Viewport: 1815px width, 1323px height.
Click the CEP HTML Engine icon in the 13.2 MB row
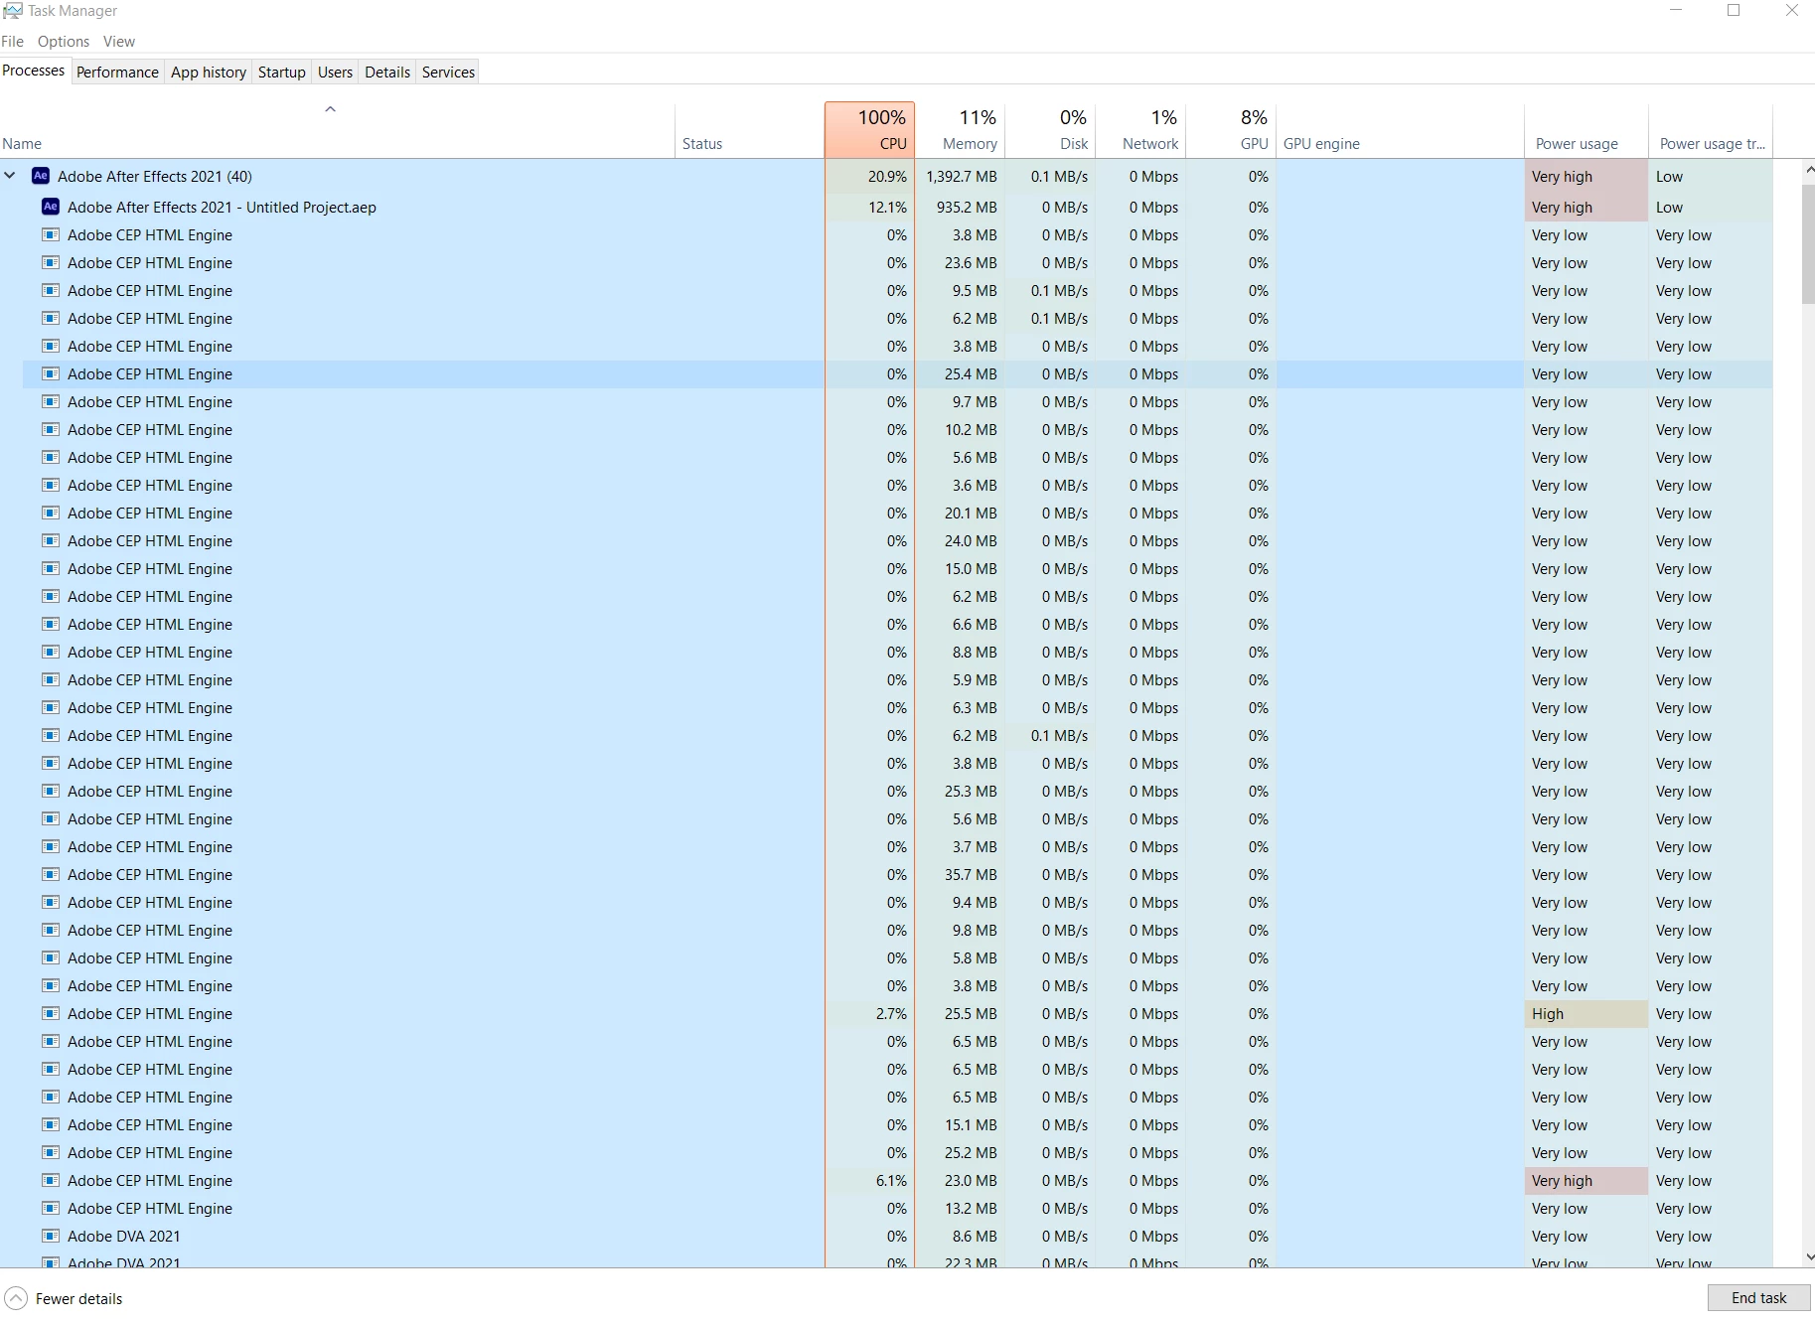pyautogui.click(x=50, y=1209)
